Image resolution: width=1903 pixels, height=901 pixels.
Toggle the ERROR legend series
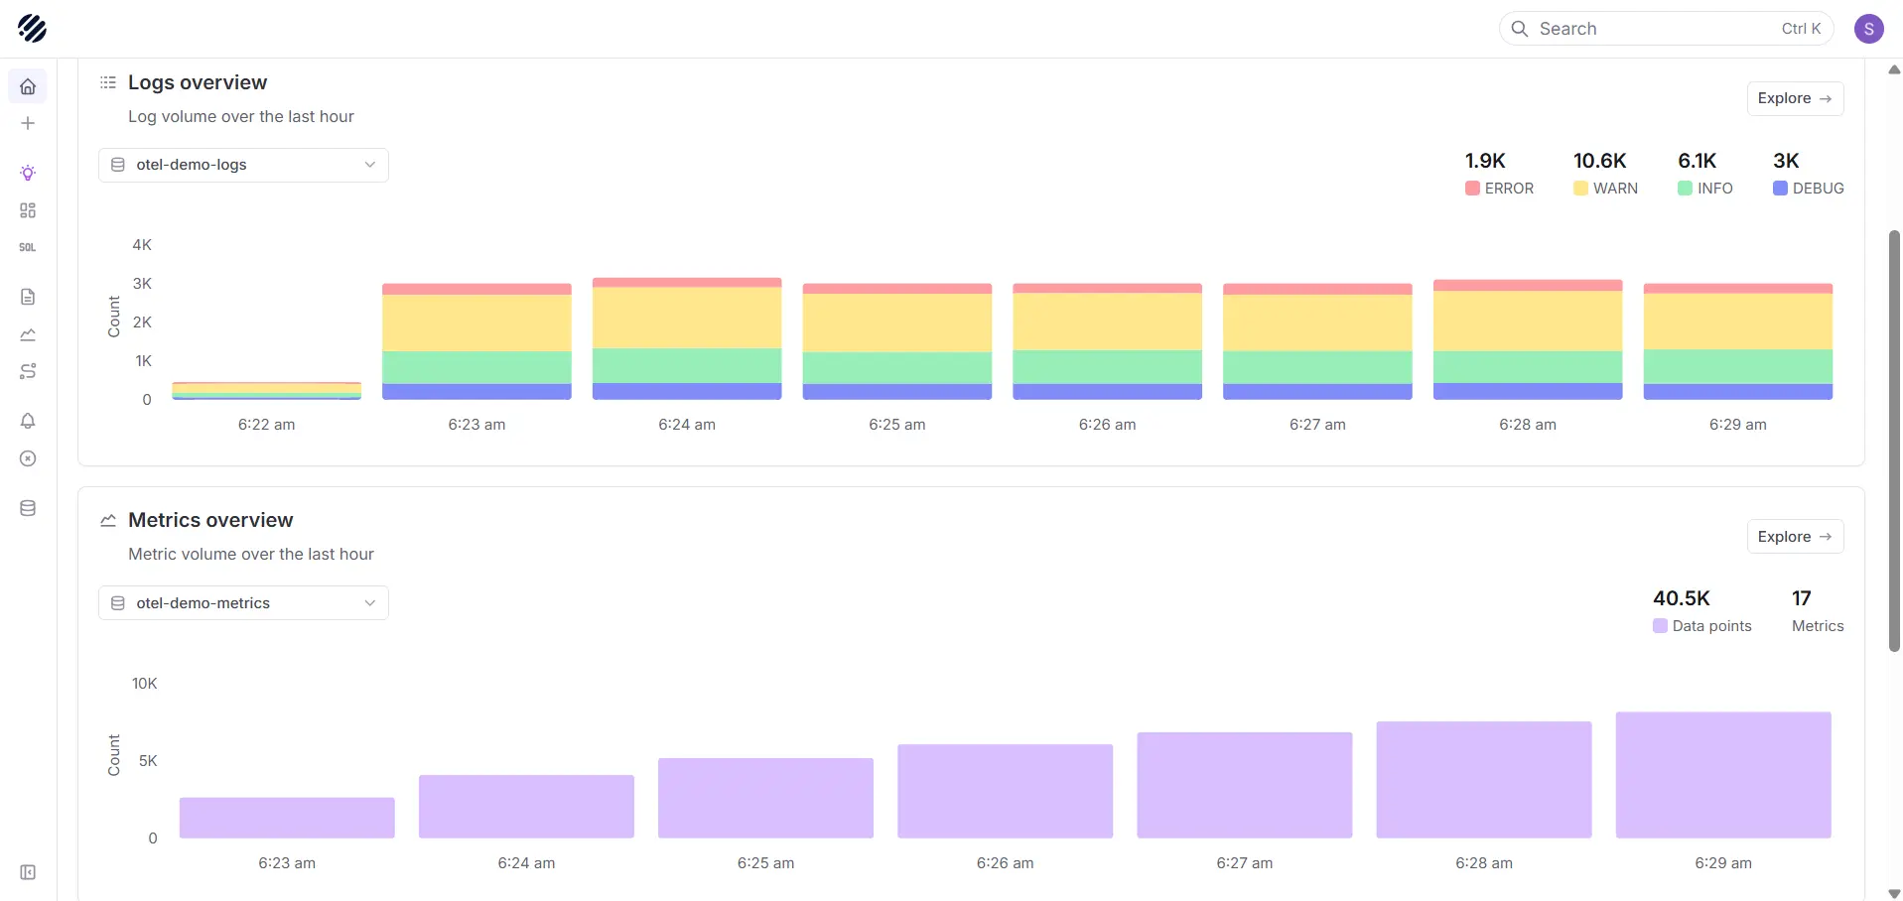(1499, 189)
